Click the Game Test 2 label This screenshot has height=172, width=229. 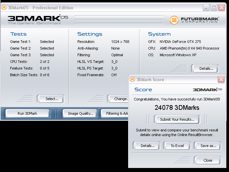point(21,48)
